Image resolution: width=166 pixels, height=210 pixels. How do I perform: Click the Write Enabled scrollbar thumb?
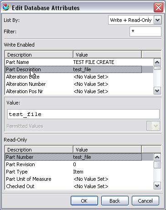click(157, 68)
